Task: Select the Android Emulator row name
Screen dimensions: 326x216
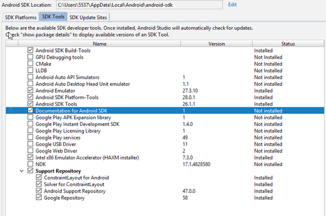Action: (55, 91)
